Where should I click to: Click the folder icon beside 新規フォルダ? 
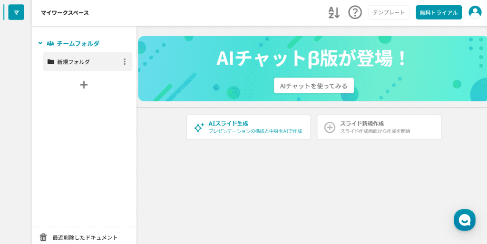coord(51,62)
